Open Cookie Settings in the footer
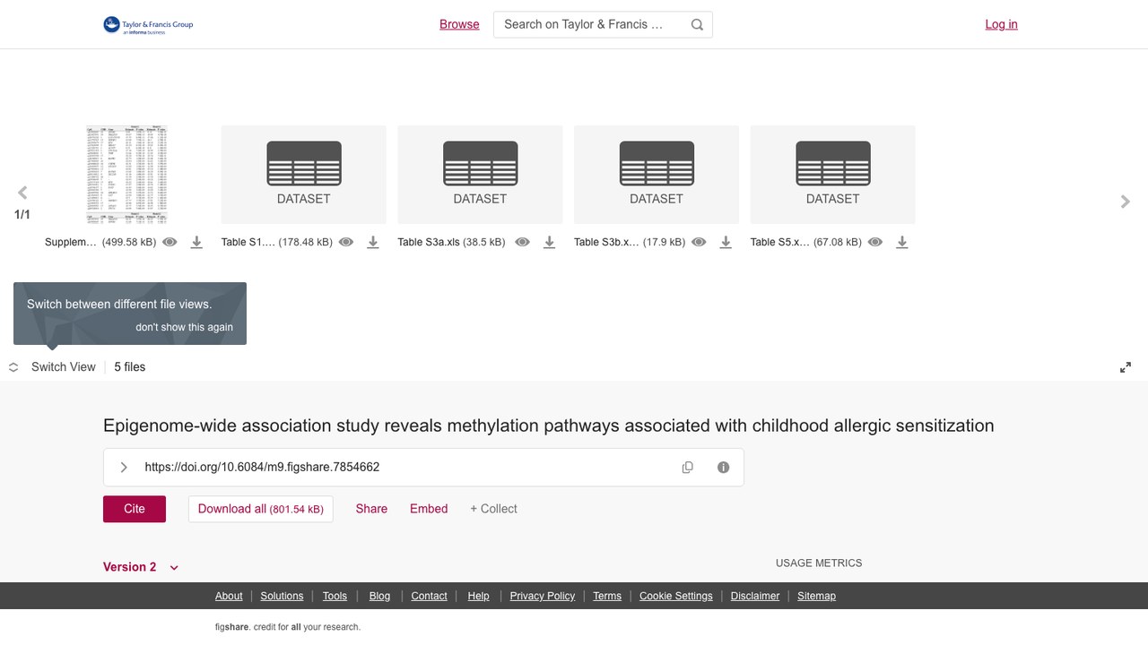The image size is (1148, 645). pos(676,596)
